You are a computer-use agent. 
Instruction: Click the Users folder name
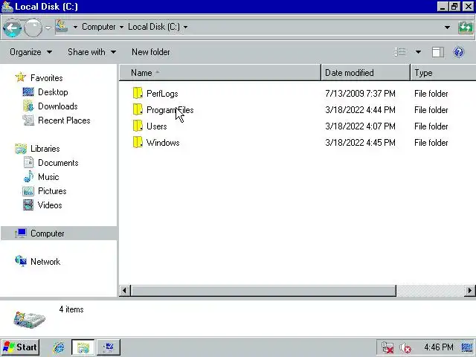point(157,126)
